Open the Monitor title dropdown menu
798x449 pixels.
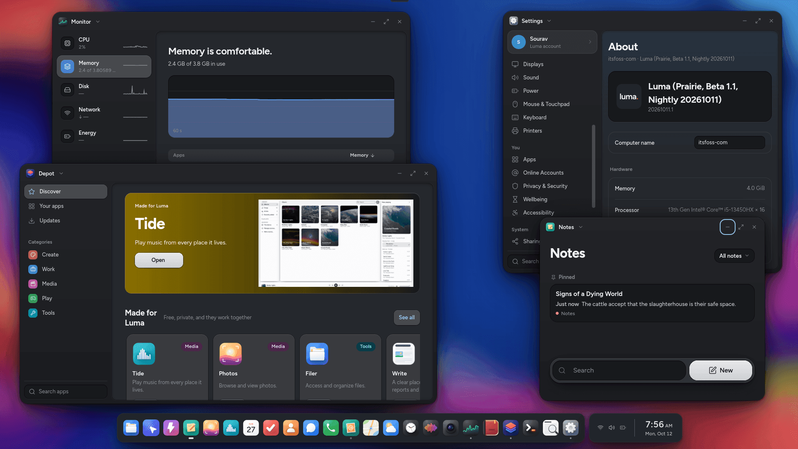[x=98, y=22]
